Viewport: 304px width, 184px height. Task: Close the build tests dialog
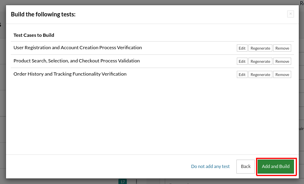(x=290, y=14)
